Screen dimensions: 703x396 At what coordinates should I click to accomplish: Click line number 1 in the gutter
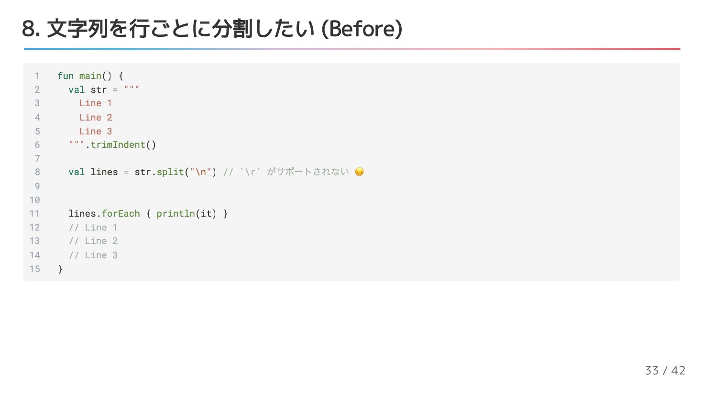[37, 76]
